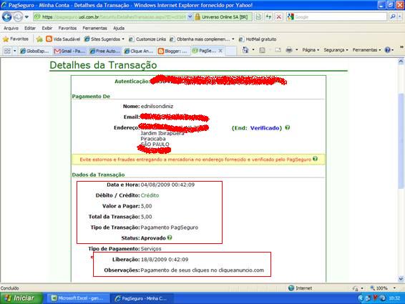Open Obtenha mais complementos favorite
Screen dimensions: 405x304
click(x=200, y=39)
